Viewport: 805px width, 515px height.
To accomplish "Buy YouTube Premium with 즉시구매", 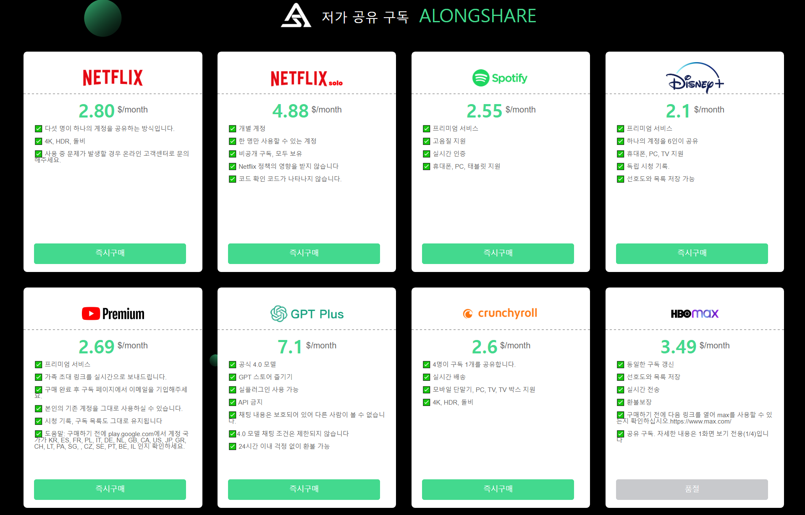I will [x=110, y=489].
